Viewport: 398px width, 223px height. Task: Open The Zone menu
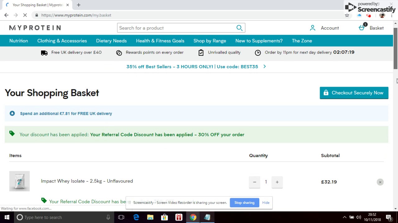302,41
